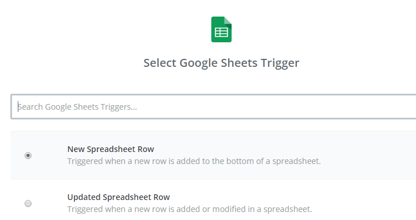The height and width of the screenshot is (220, 416).
Task: Click the description about rows added to the bottom
Action: point(194,161)
